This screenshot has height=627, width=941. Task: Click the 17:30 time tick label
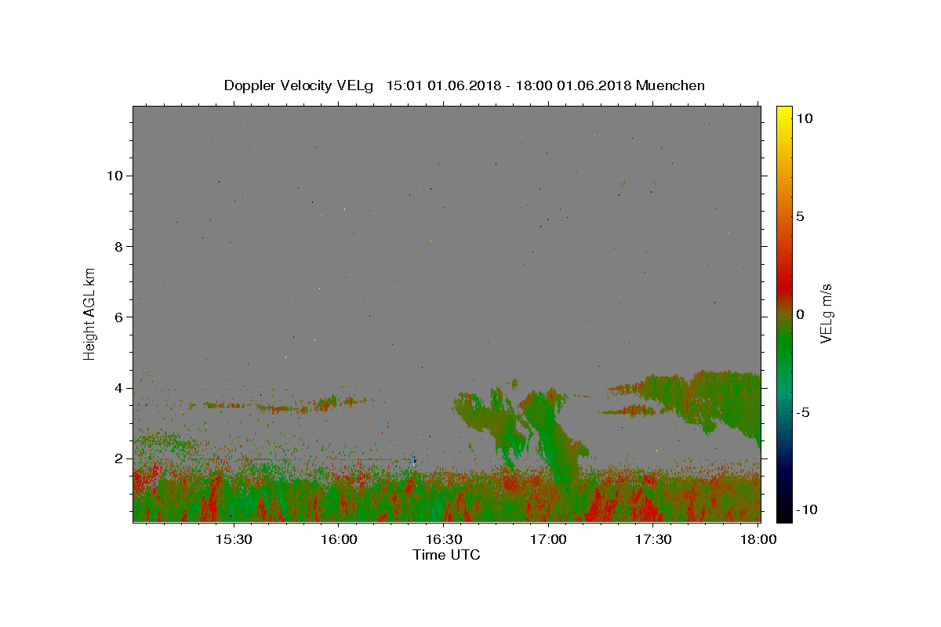click(653, 540)
